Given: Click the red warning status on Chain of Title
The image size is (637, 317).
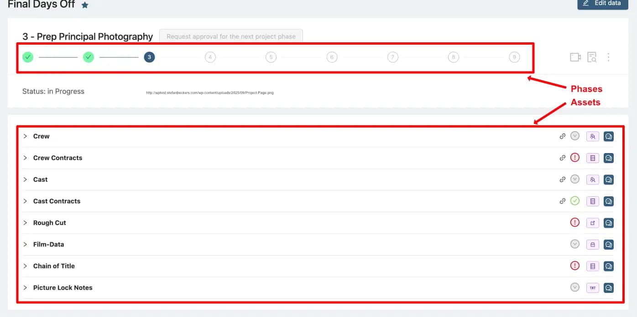Looking at the screenshot, I should click(575, 266).
